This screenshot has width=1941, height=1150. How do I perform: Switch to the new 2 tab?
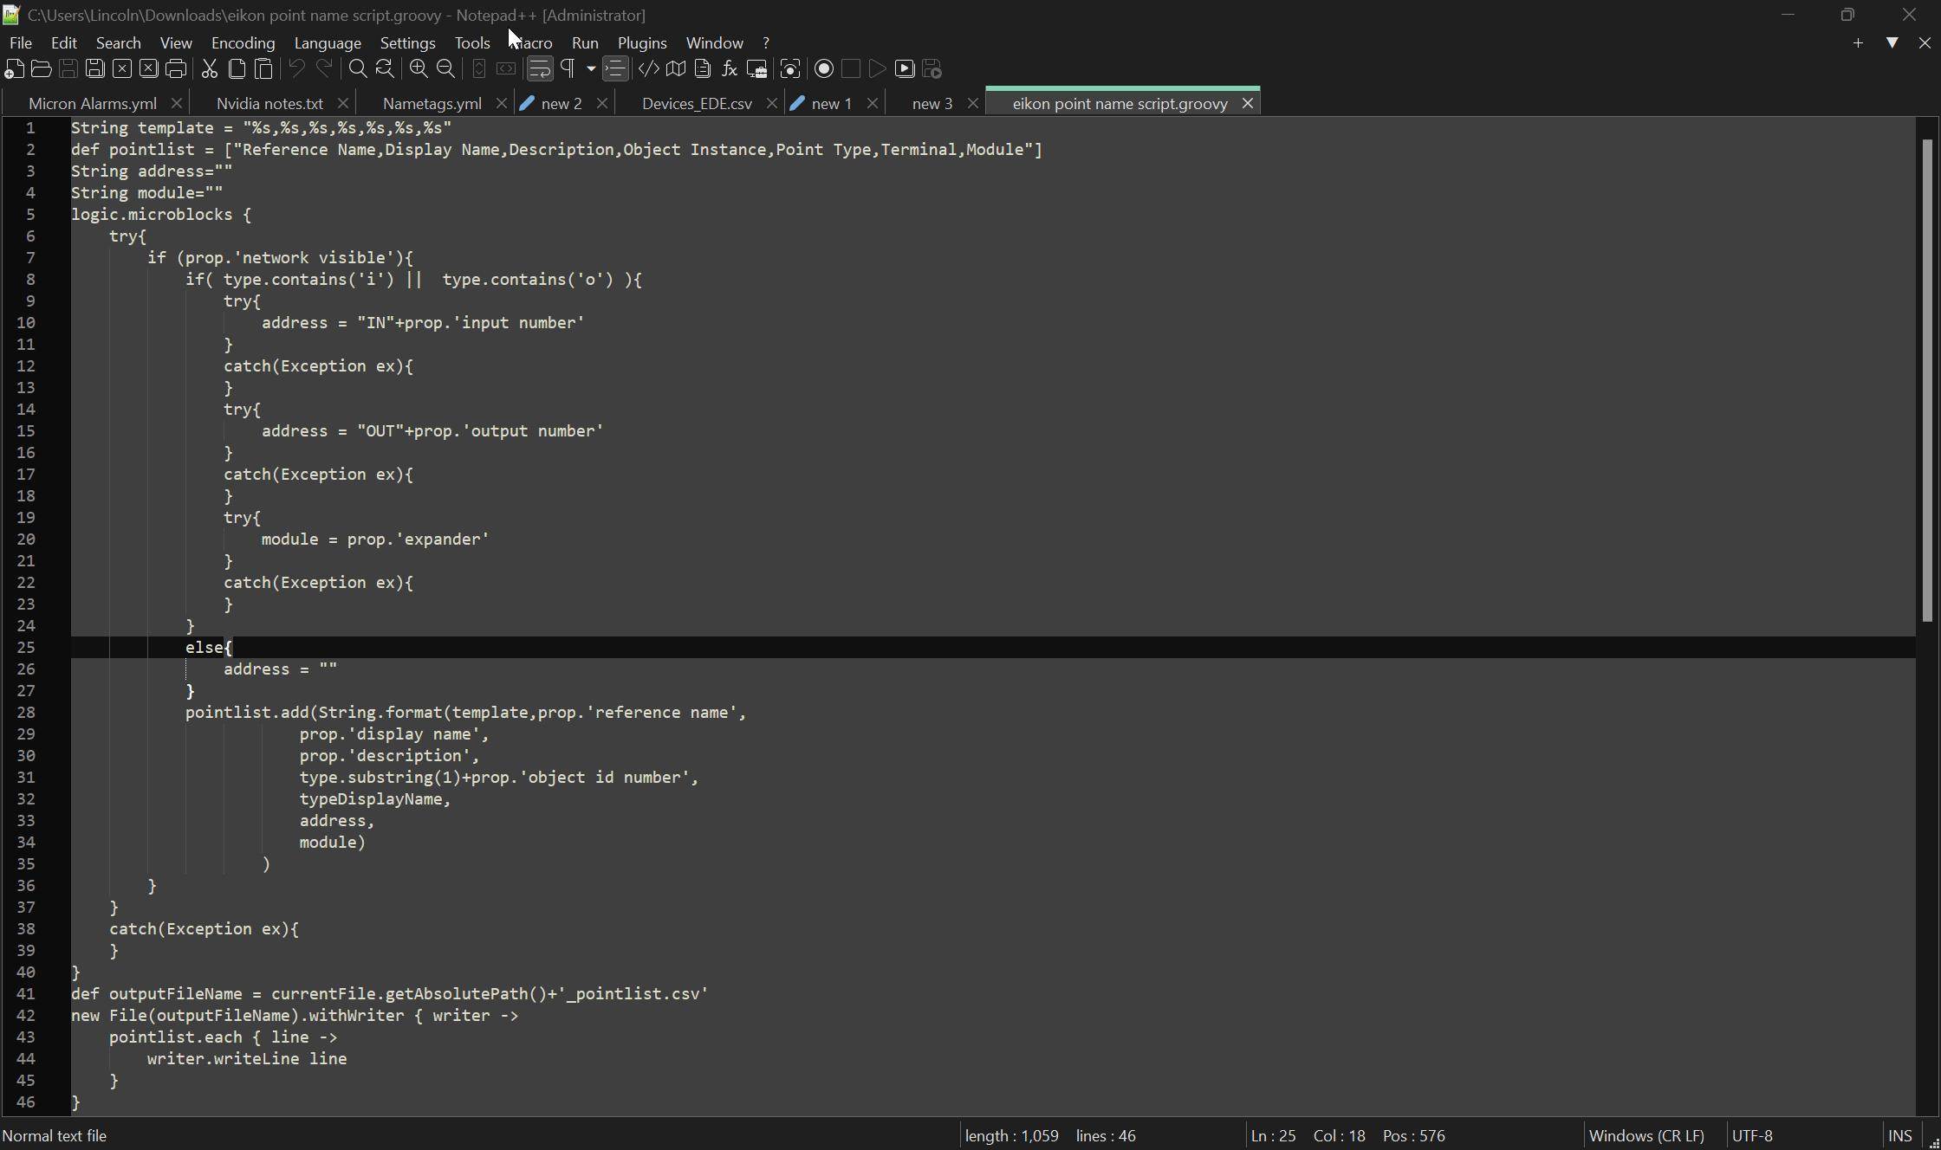(x=562, y=103)
